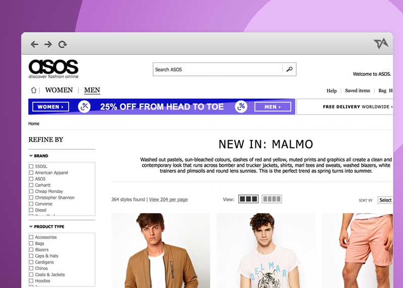The height and width of the screenshot is (288, 403).
Task: Click View 204 per page link
Action: pyautogui.click(x=168, y=200)
